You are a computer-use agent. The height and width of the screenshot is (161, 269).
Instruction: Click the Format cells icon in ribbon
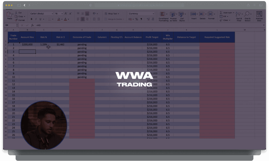210,14
